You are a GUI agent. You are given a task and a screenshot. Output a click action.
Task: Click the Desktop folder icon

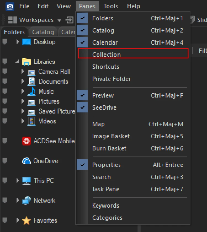coord(26,42)
